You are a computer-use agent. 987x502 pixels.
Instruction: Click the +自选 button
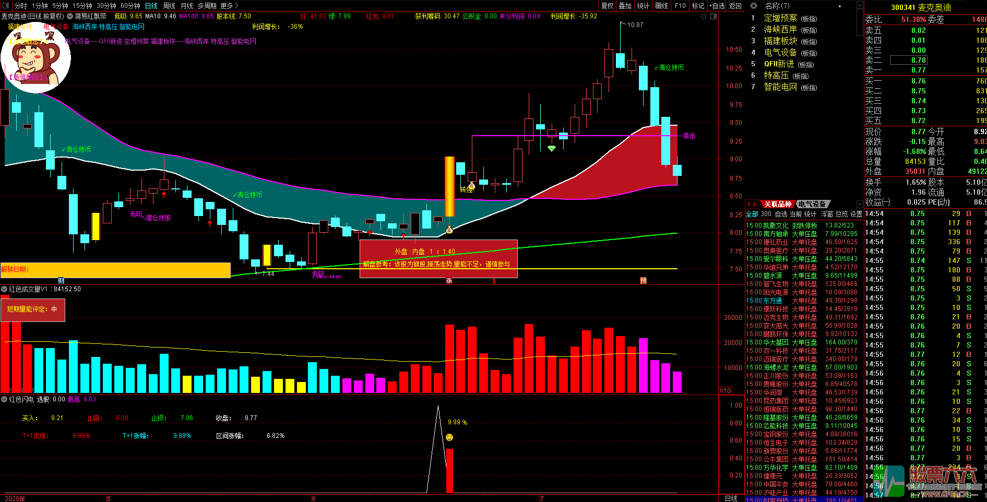tap(717, 6)
